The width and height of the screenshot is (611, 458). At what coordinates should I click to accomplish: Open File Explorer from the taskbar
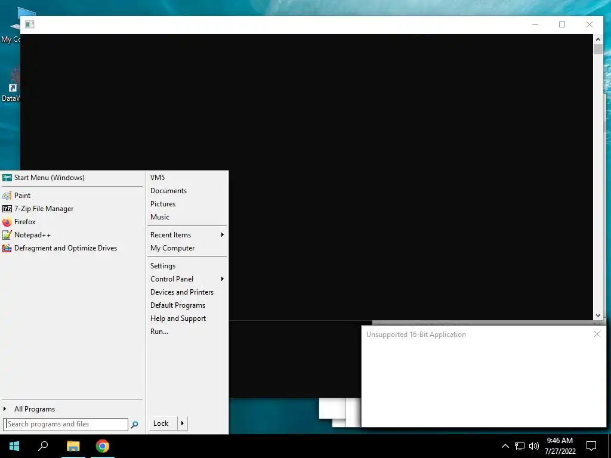coord(73,446)
